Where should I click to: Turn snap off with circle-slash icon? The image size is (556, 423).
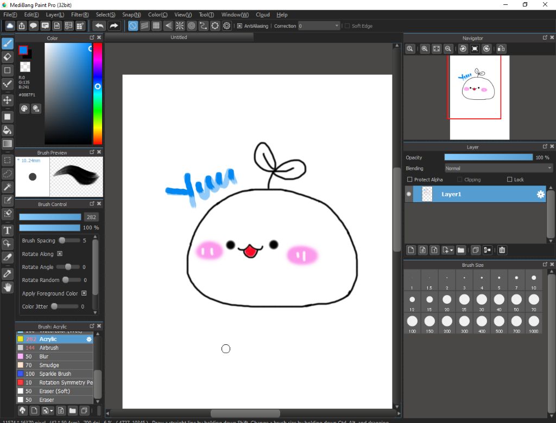tap(133, 26)
